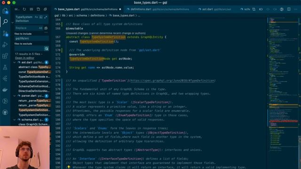Open the 'class GraphQLSchem…' result
This screenshot has width=301, height=169.
pos(34,124)
